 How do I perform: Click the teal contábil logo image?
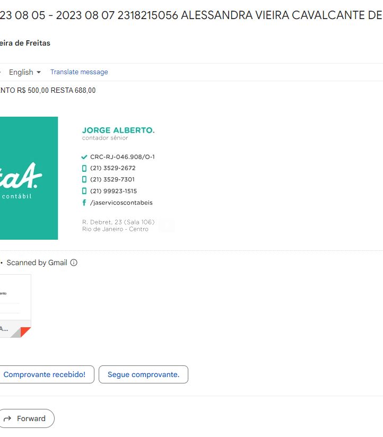coord(29,178)
